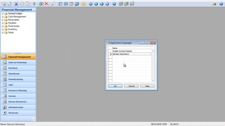Expand the Fixed Assets tree node
225x126 pixels.
[2, 26]
